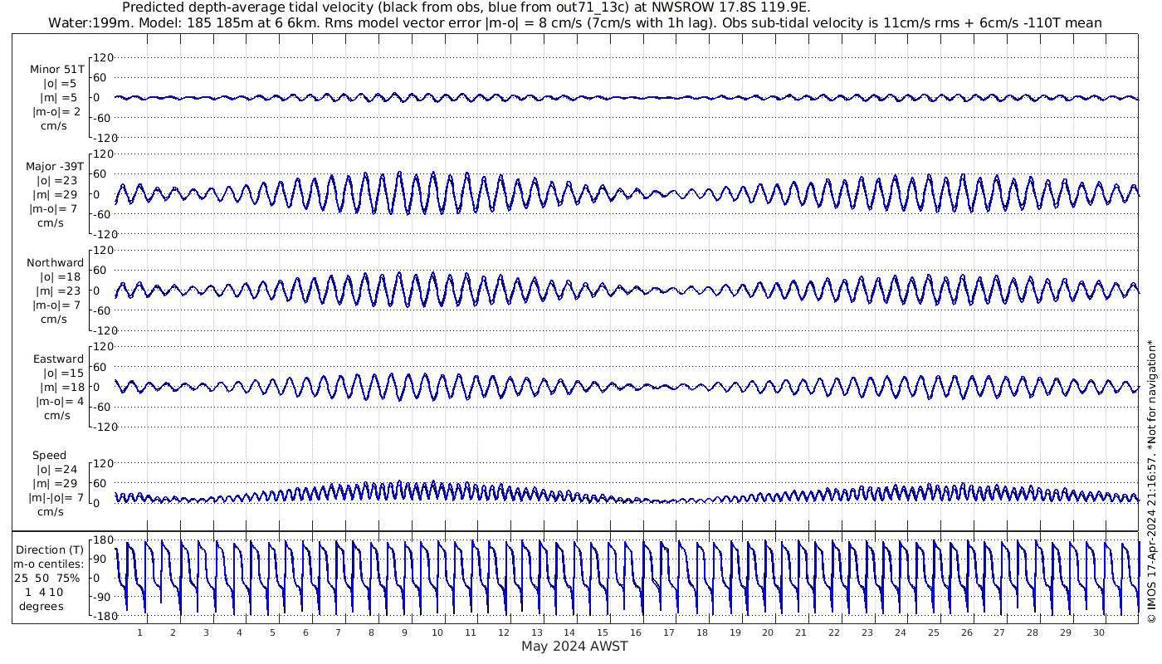Screen dimensions: 1162x664
Task: Select "|o| =23" in the Major panel
Action: [x=56, y=180]
